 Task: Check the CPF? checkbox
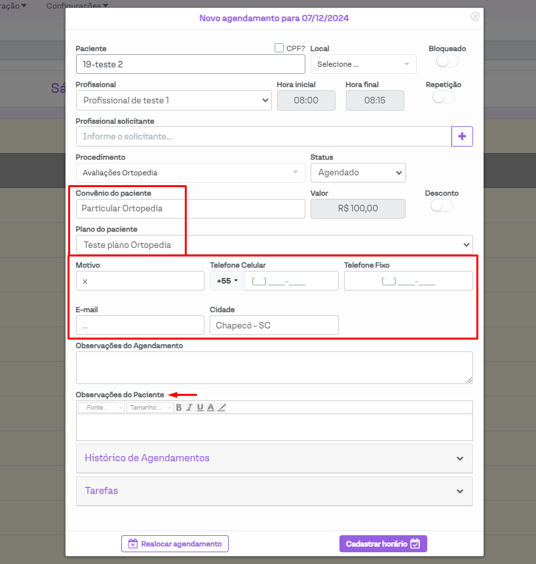(279, 48)
